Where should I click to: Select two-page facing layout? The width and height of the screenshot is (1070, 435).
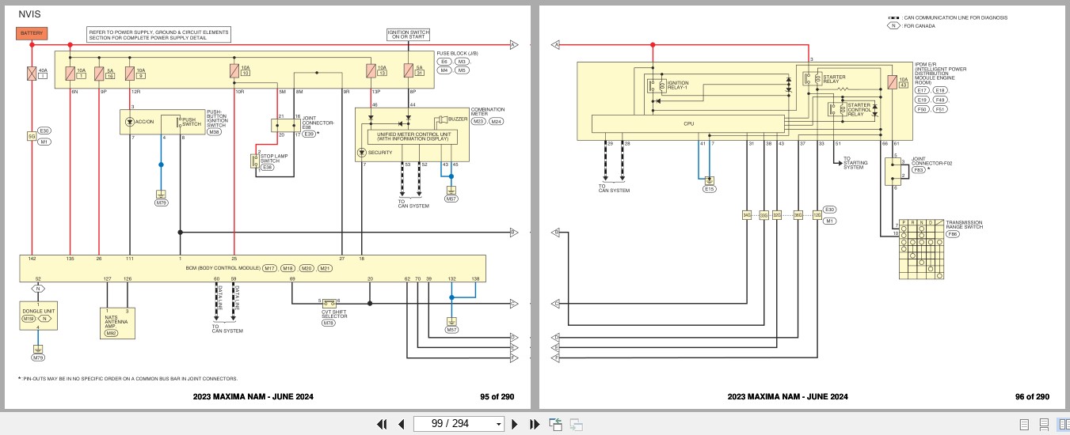tap(1063, 424)
